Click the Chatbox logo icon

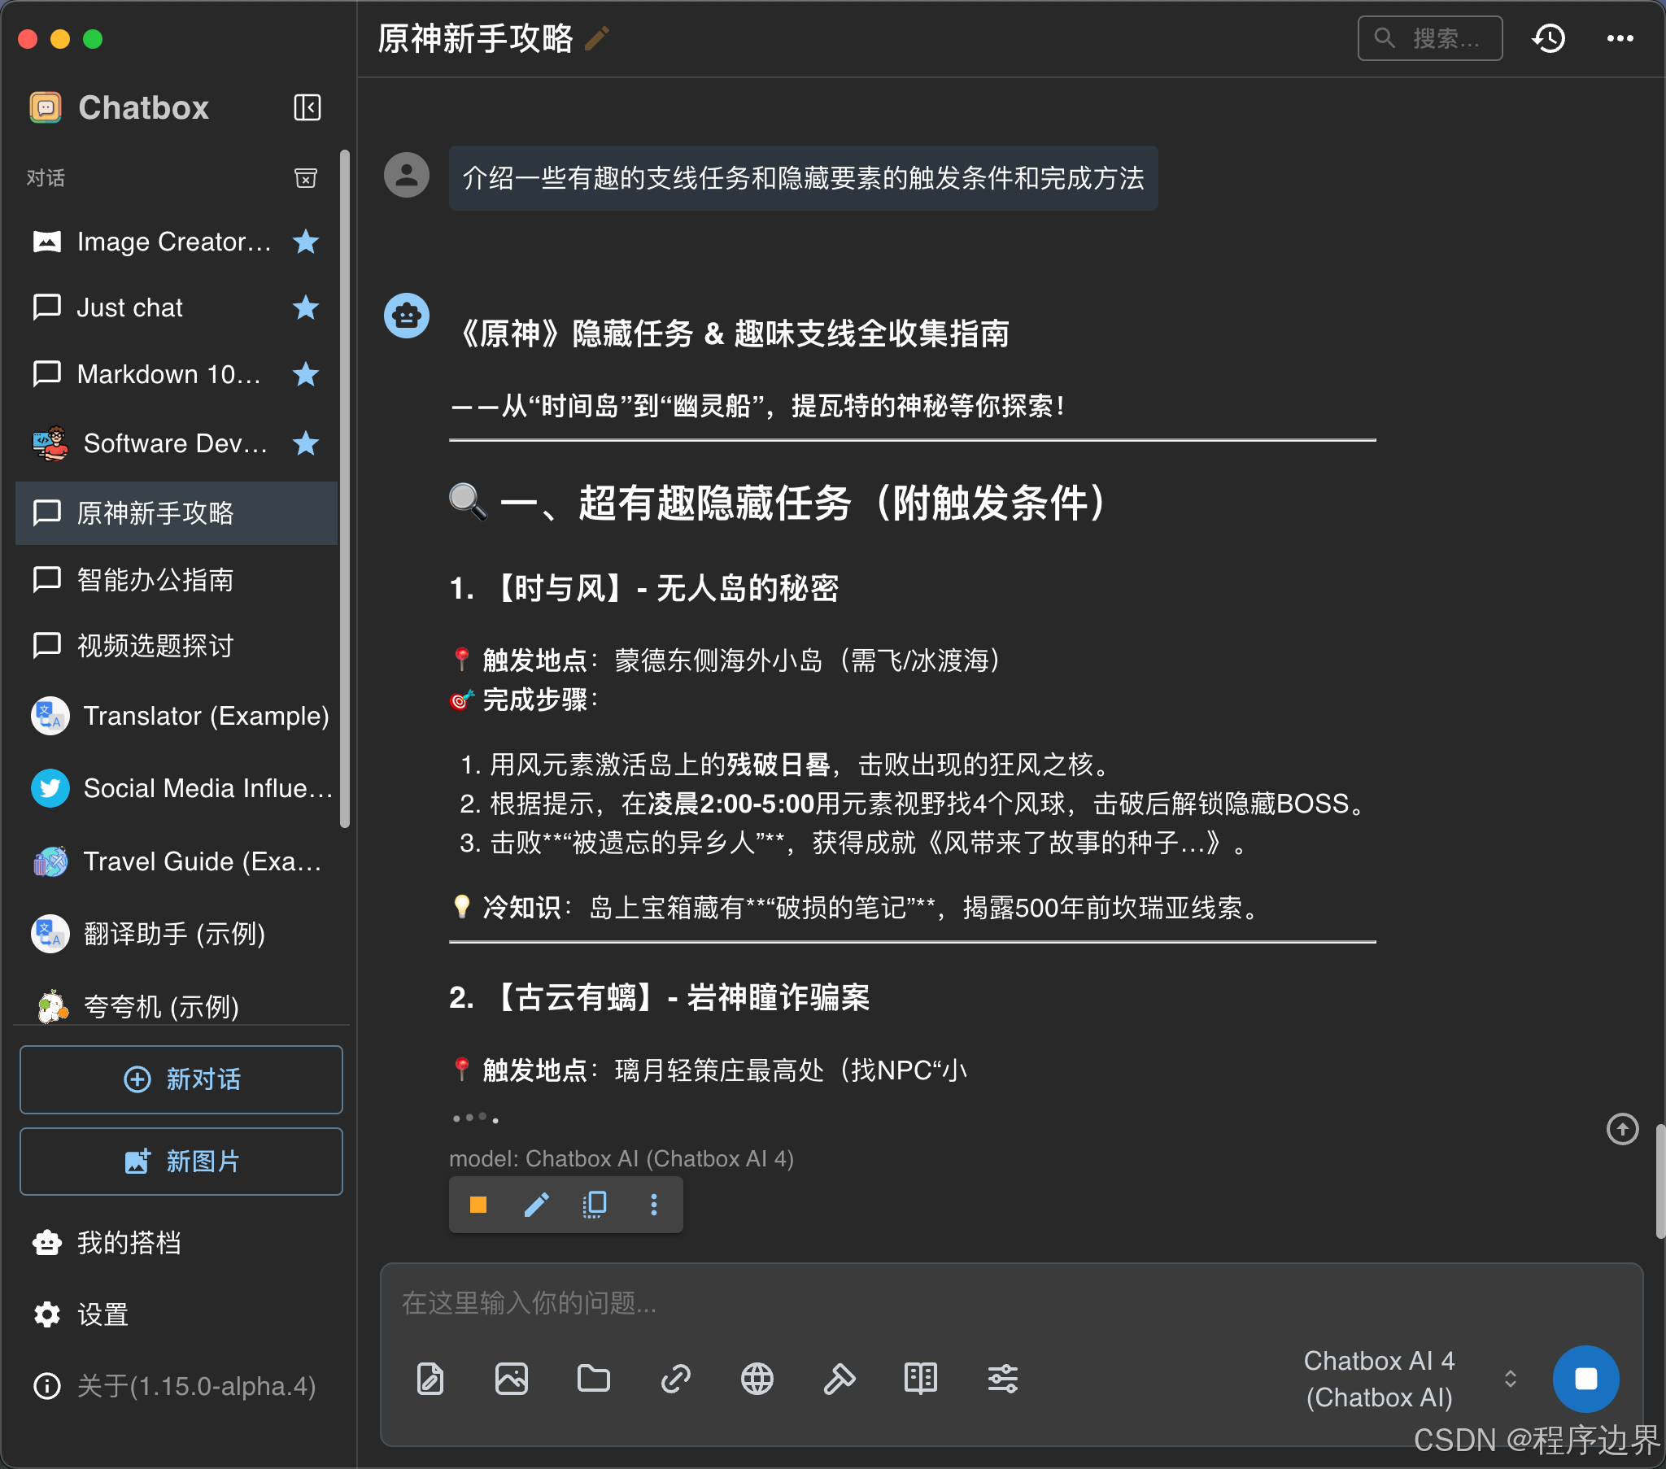point(46,107)
